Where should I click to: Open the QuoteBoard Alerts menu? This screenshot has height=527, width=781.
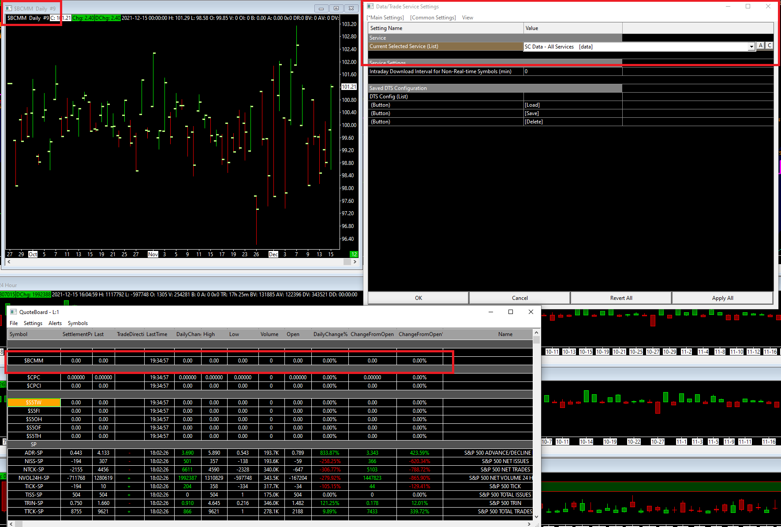(x=55, y=323)
